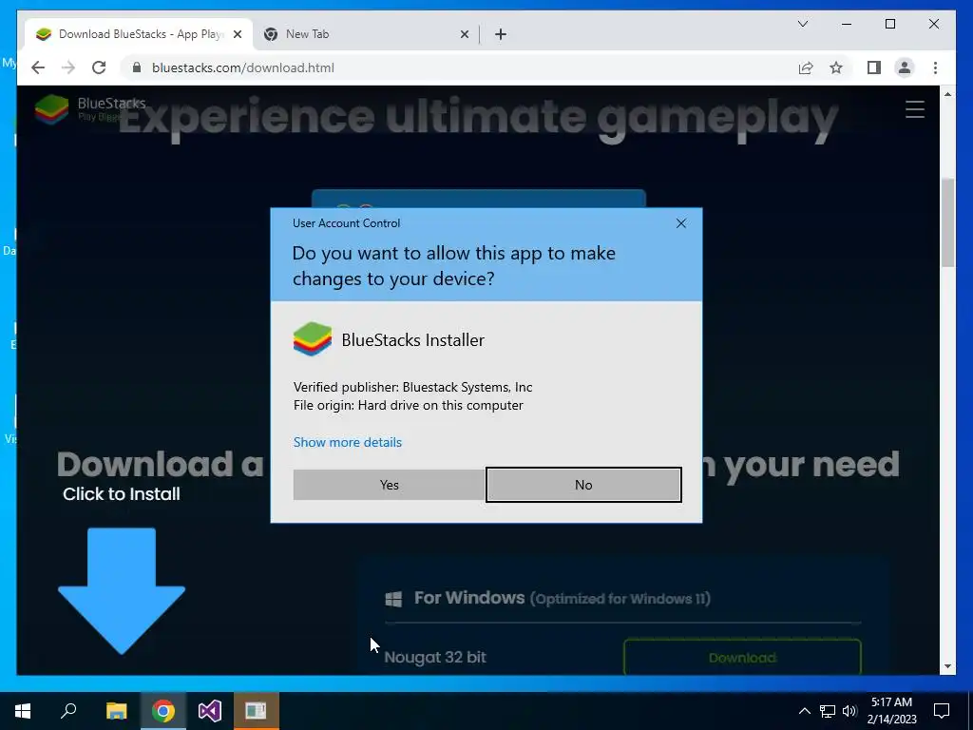
Task: Select the Nougat 32 bit text
Action: coord(435,657)
